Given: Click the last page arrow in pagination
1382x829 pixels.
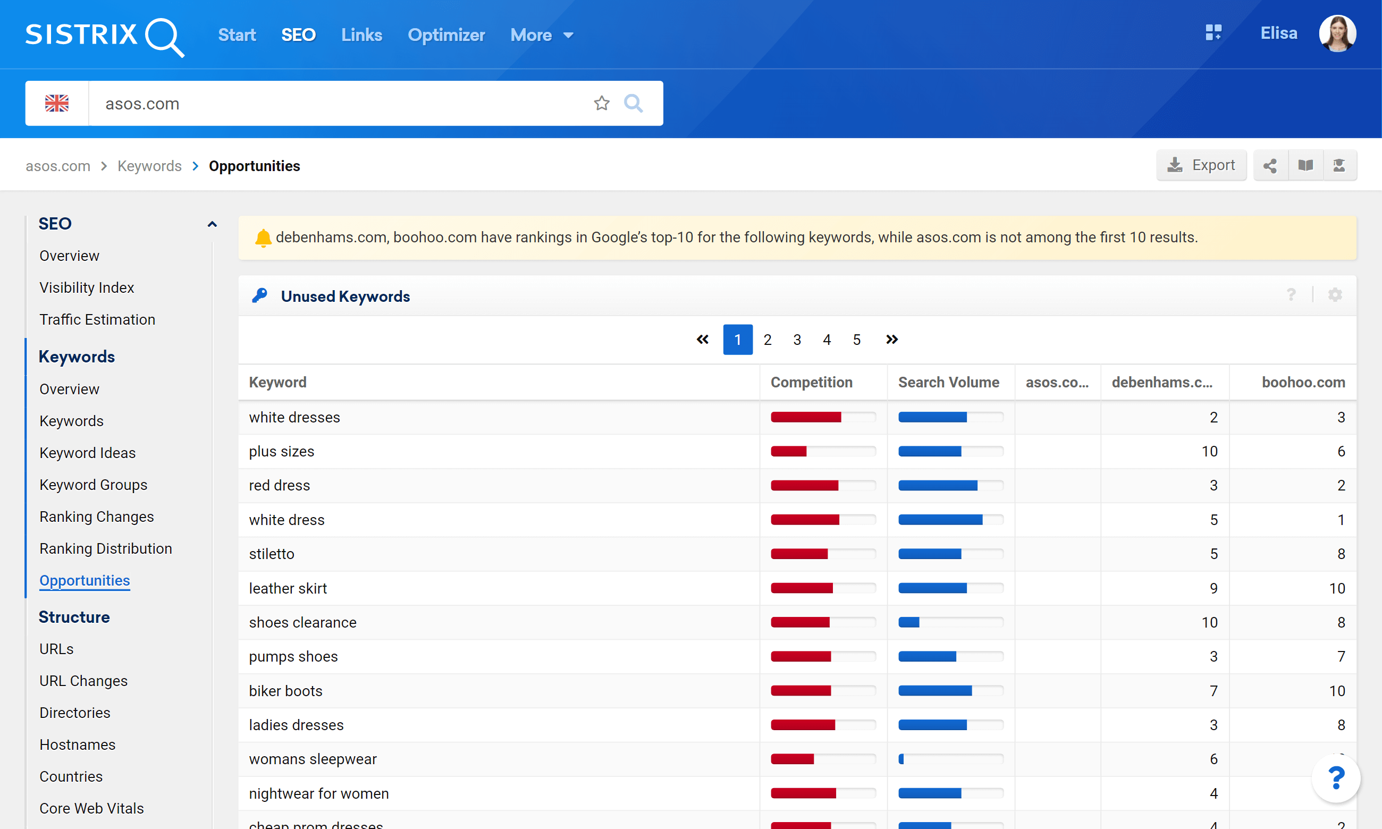Looking at the screenshot, I should click(x=891, y=340).
